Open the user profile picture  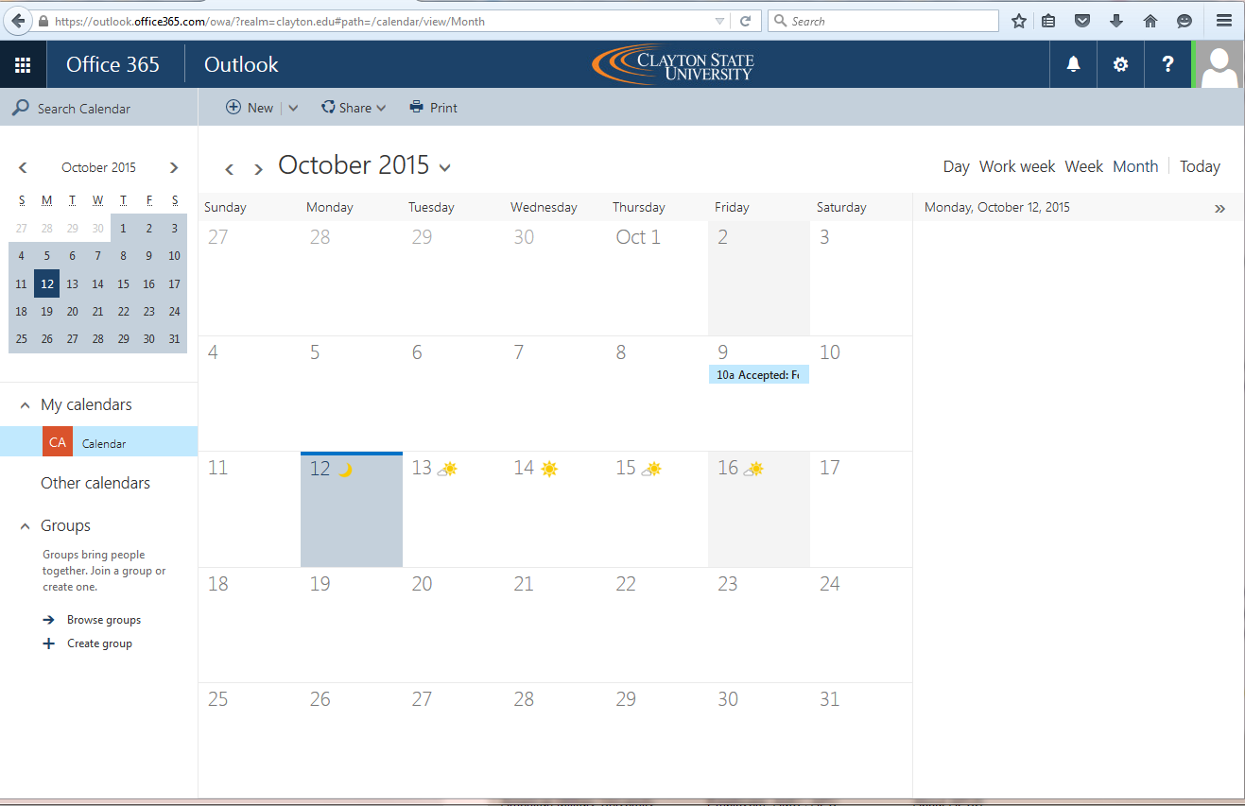[1219, 64]
